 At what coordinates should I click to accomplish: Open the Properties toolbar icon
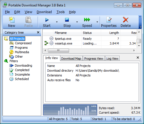(109, 20)
